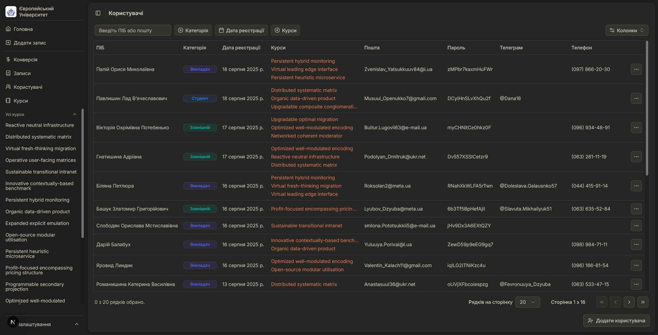Open row actions for Палій Орися Миколаївна
The width and height of the screenshot is (658, 335).
click(636, 69)
